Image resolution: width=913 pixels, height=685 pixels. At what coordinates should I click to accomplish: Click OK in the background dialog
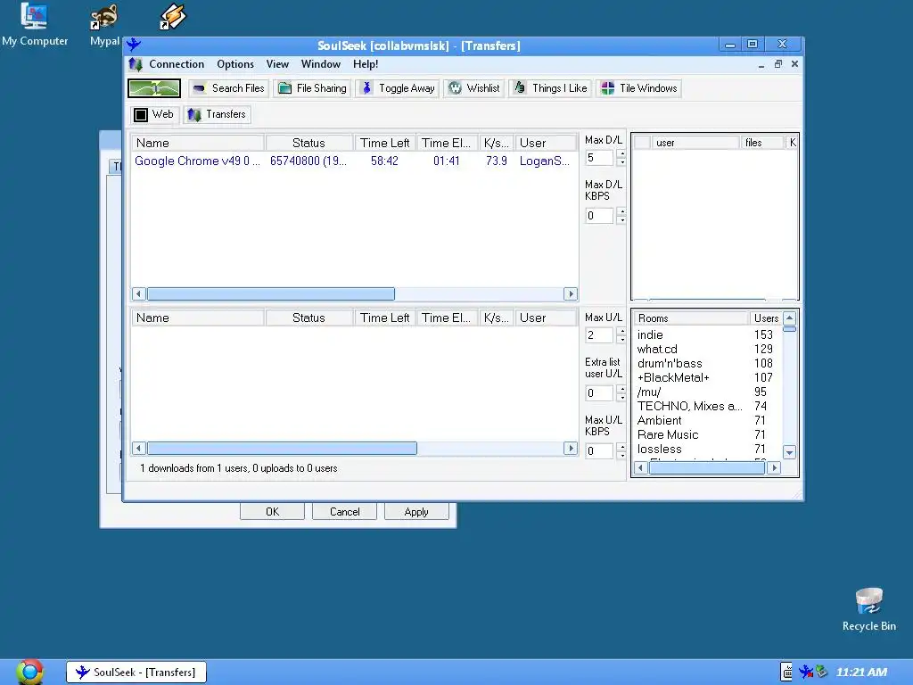pyautogui.click(x=272, y=511)
